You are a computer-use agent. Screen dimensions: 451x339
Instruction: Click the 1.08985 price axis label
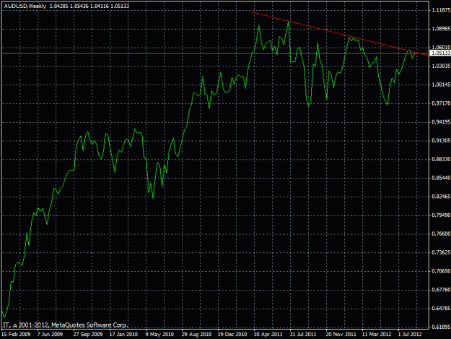tap(441, 29)
